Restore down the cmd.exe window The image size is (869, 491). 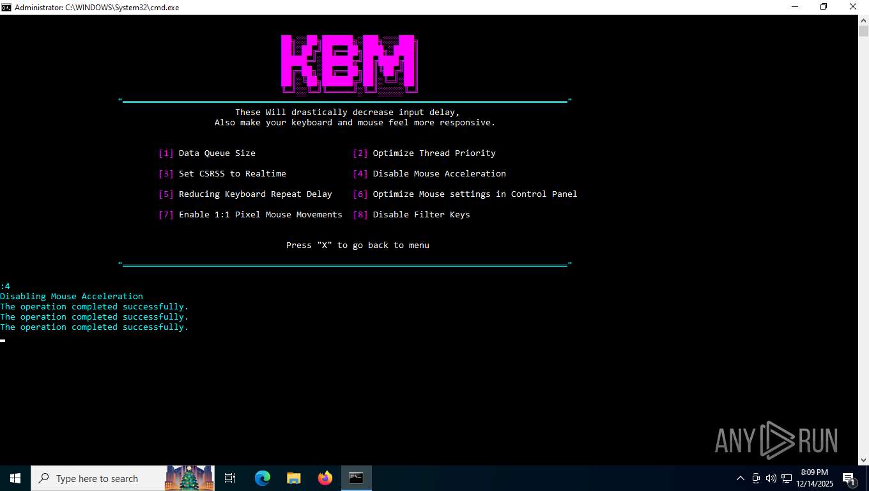(824, 7)
